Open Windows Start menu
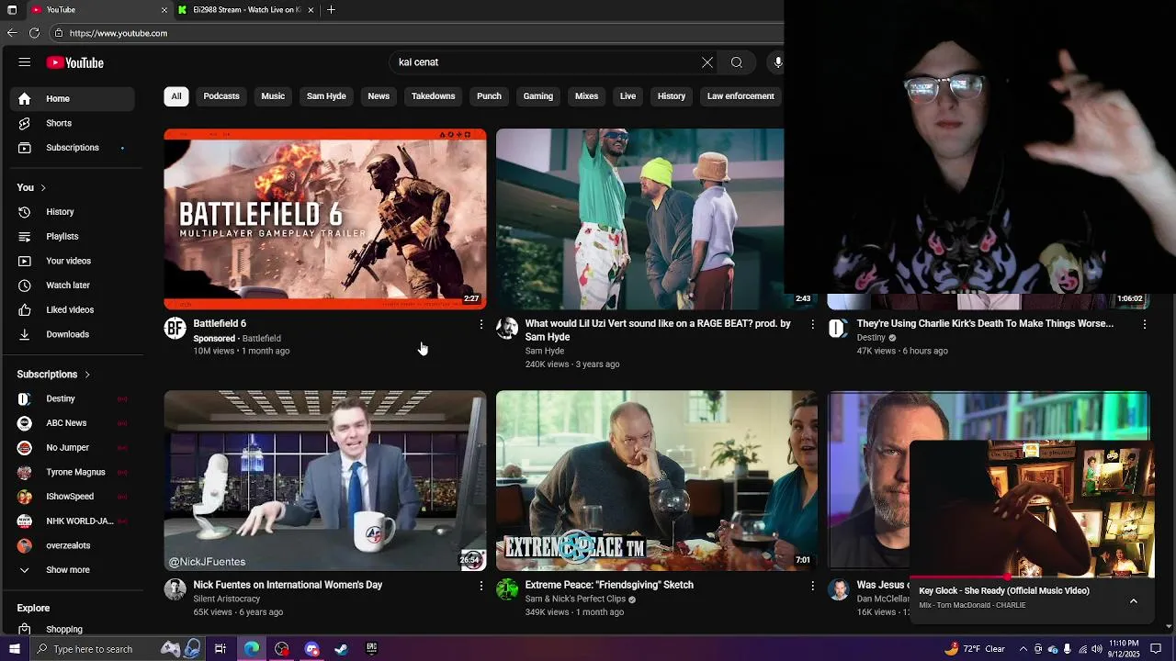 pos(14,649)
